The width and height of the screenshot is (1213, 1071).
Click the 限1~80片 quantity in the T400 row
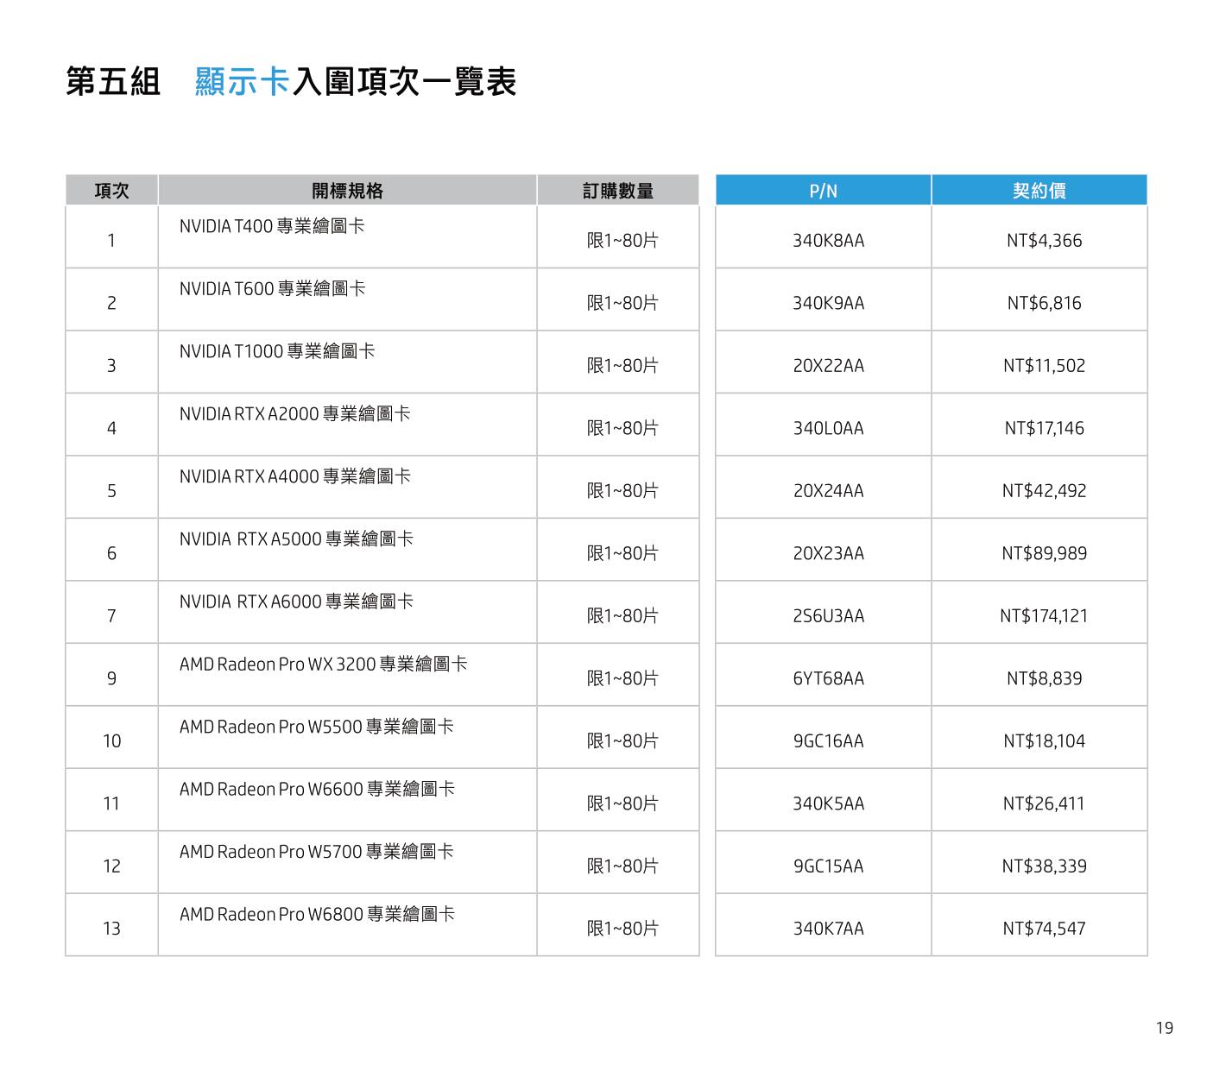(622, 241)
